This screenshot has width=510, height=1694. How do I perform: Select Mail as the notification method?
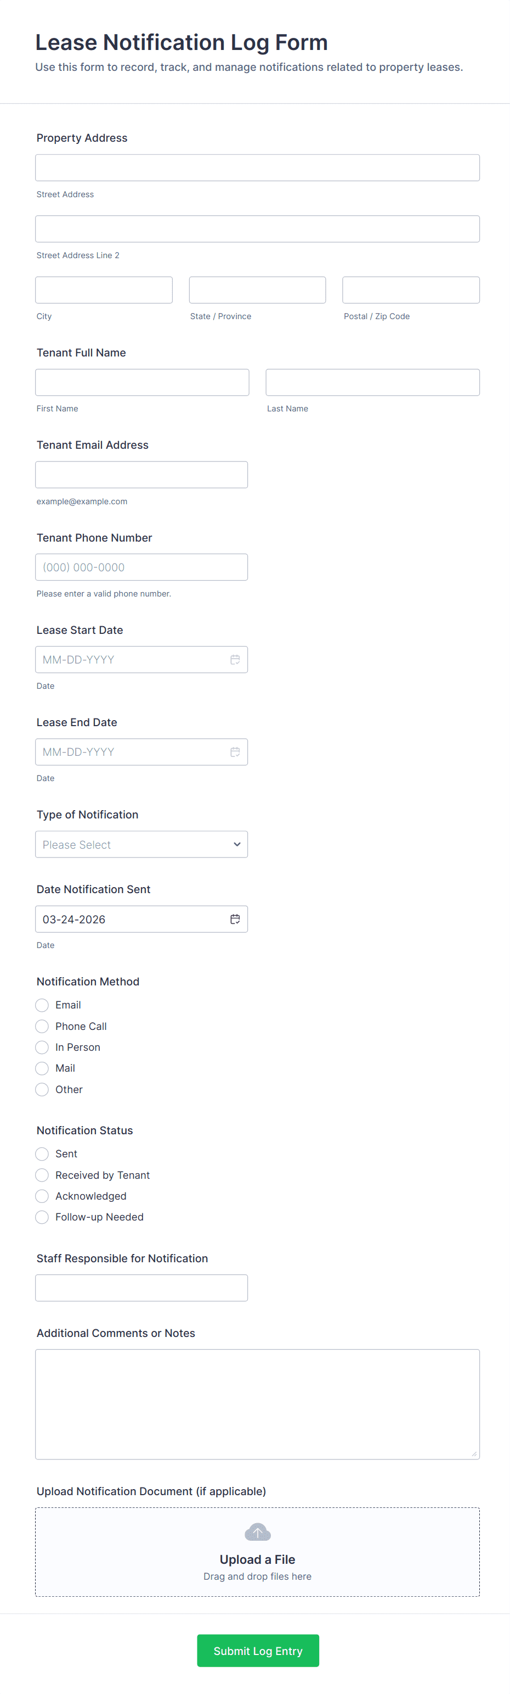coord(42,1068)
